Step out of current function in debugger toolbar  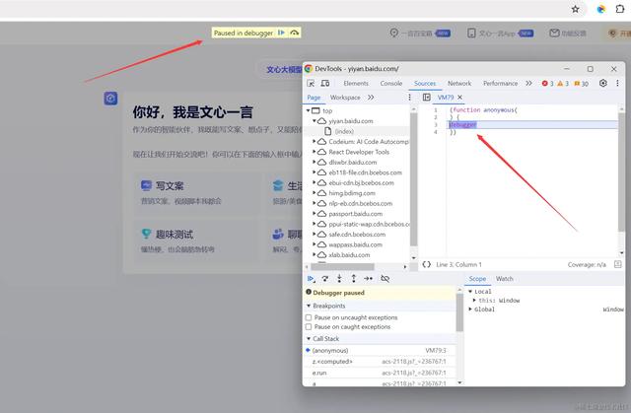click(x=353, y=279)
